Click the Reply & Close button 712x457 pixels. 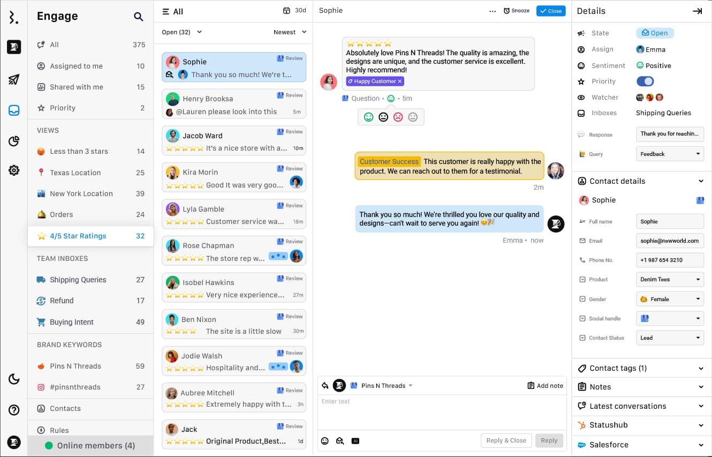click(506, 440)
